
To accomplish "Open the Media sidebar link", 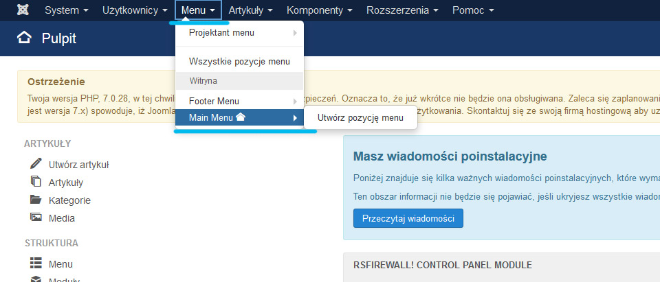I will pos(61,219).
